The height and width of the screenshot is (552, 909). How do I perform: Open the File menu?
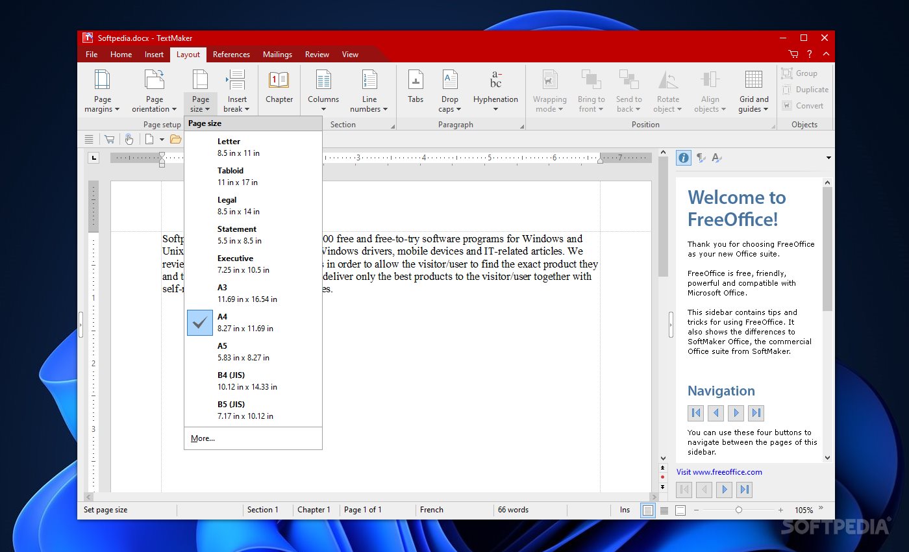[92, 55]
